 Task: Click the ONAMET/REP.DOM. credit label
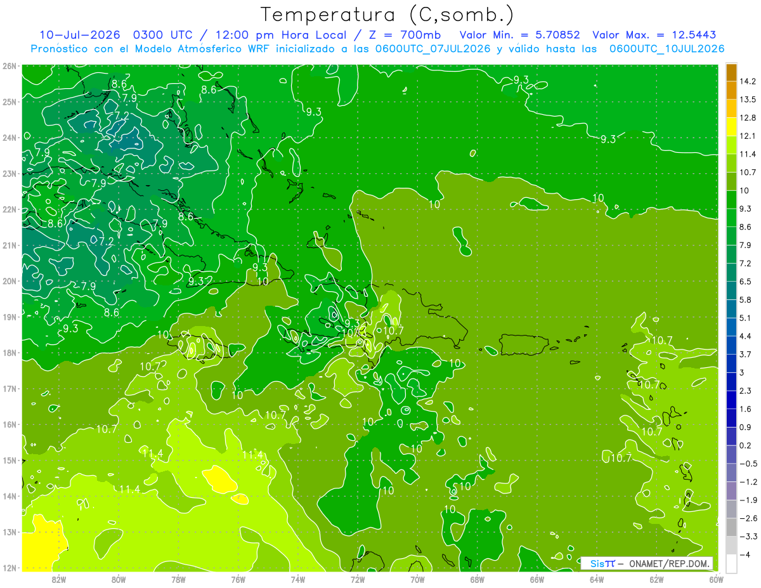(x=670, y=563)
